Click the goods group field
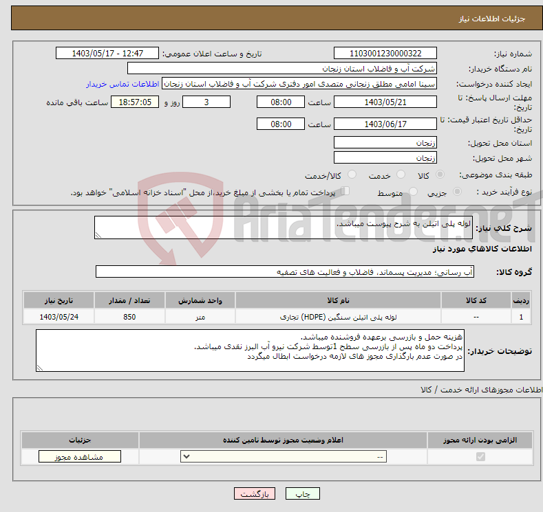 coord(285,271)
